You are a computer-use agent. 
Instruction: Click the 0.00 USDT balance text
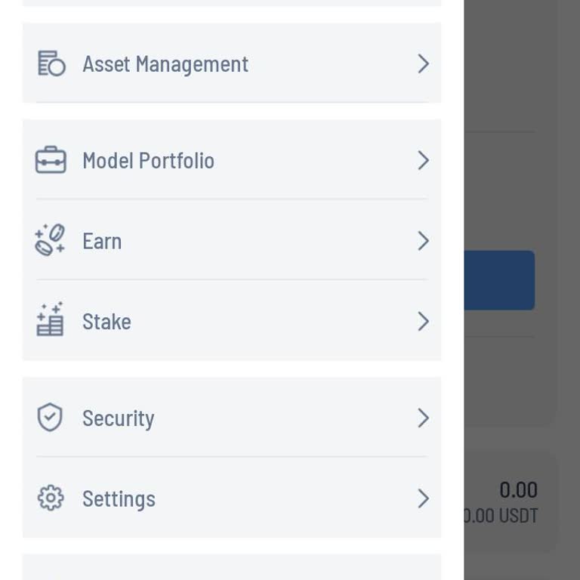click(x=501, y=517)
